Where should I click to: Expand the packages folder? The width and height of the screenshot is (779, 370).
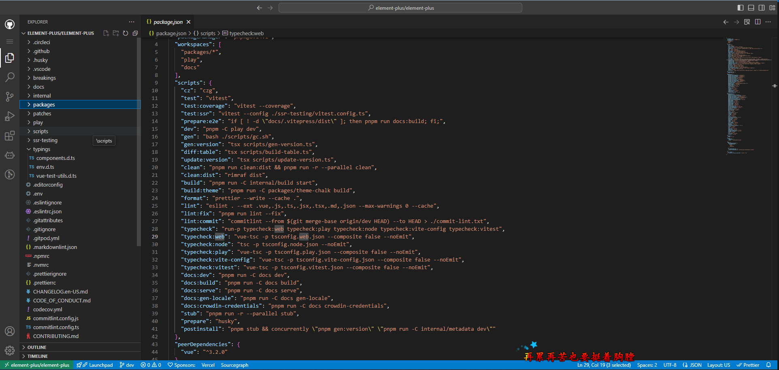(80, 104)
